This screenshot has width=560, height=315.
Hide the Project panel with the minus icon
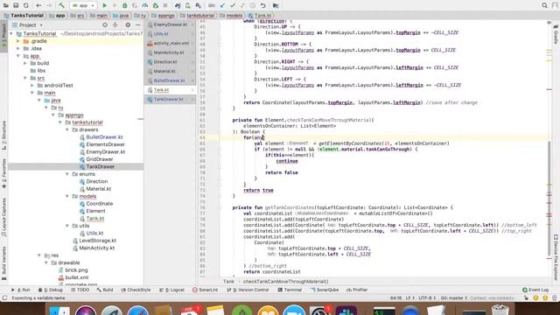[x=138, y=25]
